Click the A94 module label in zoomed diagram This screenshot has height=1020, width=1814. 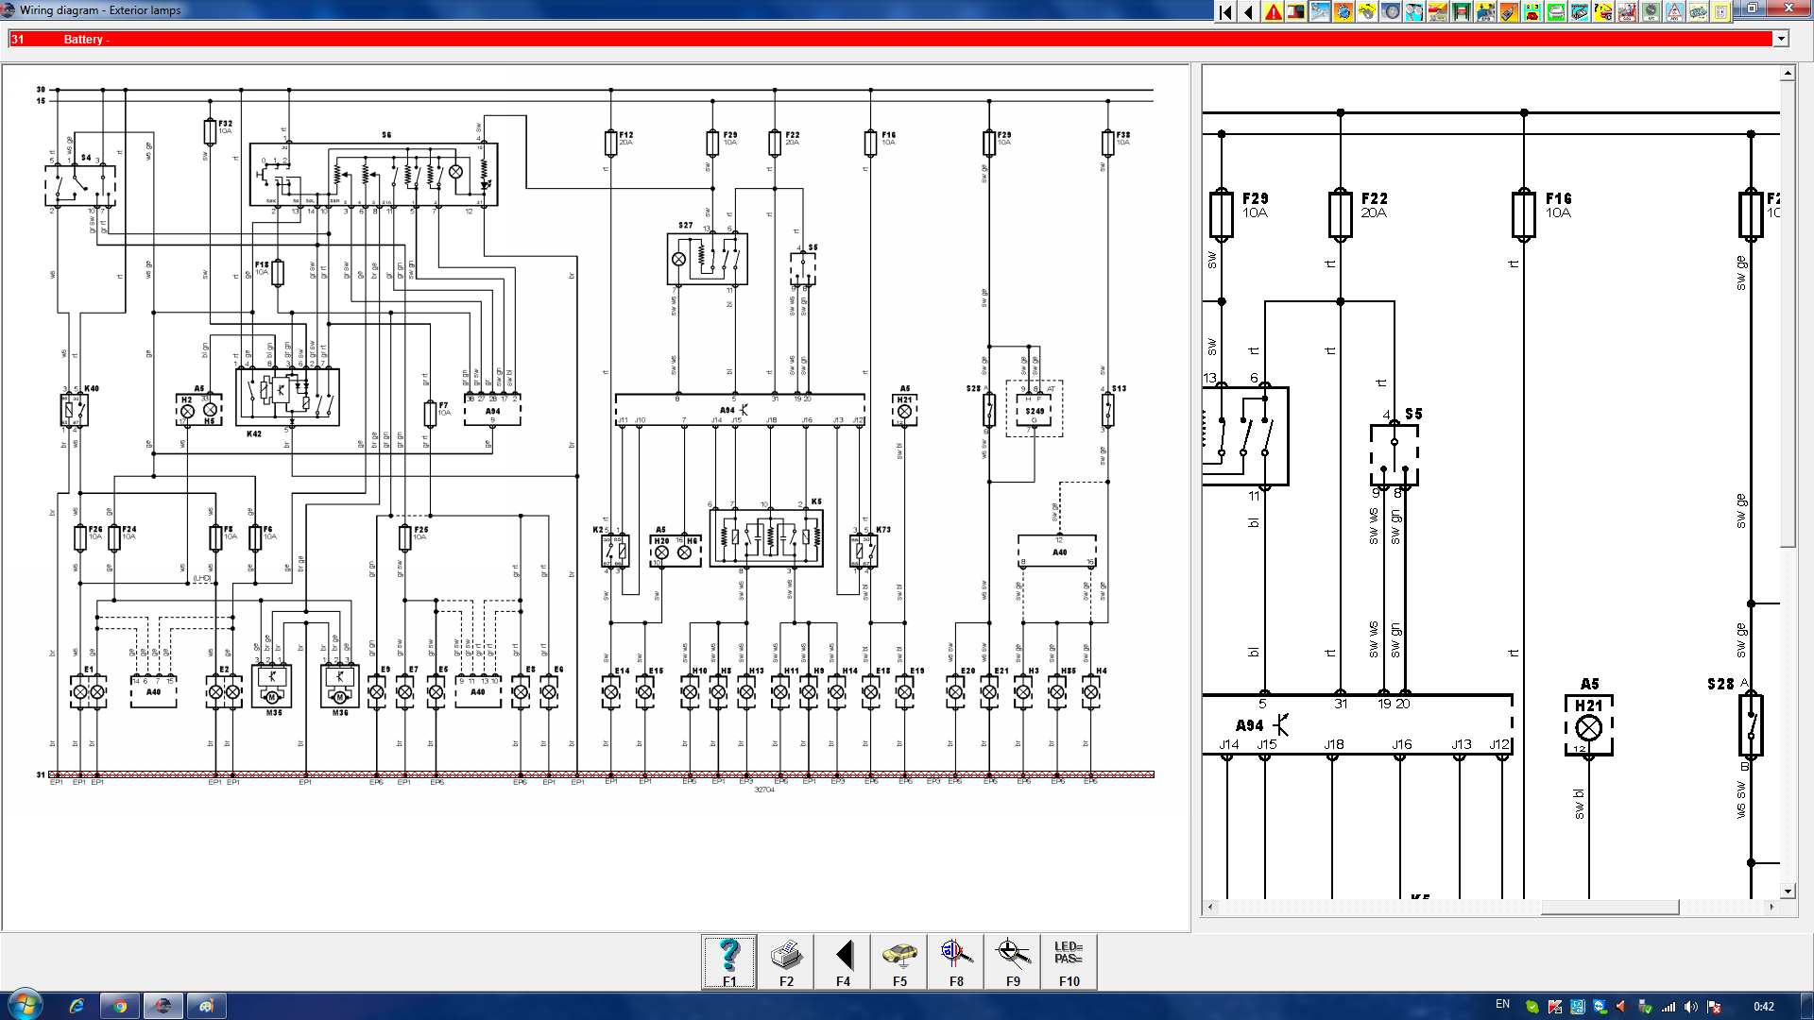tap(1249, 725)
